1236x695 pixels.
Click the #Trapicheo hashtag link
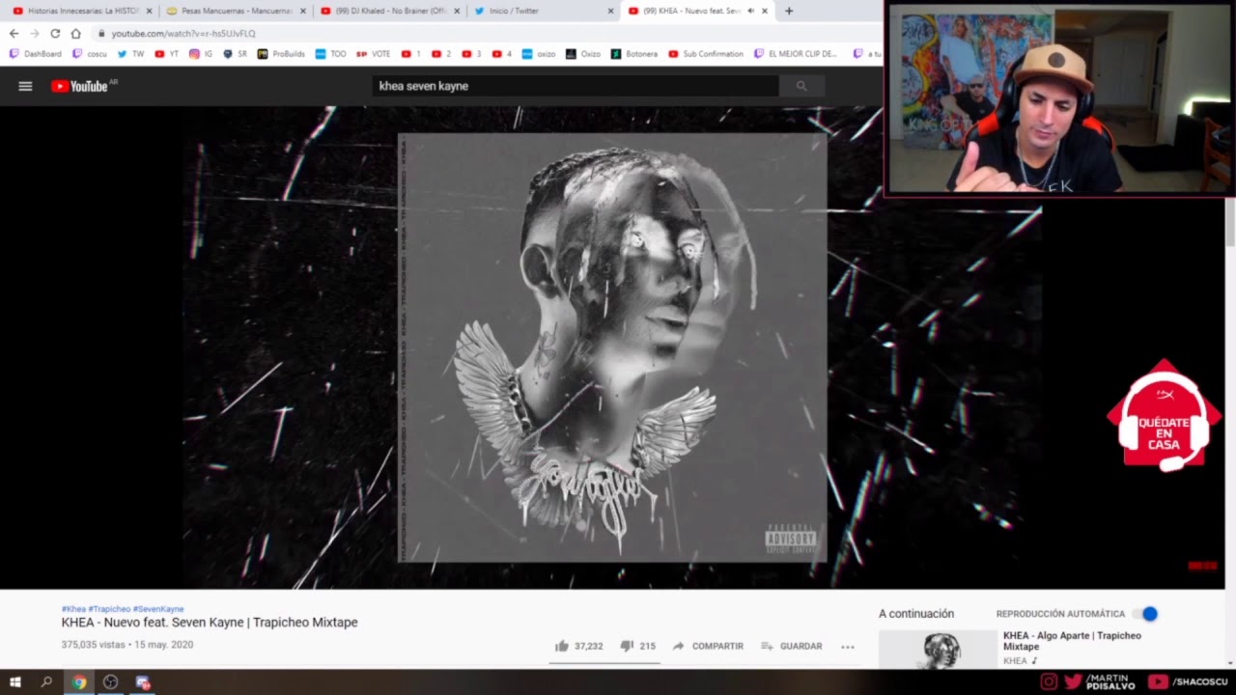click(109, 609)
